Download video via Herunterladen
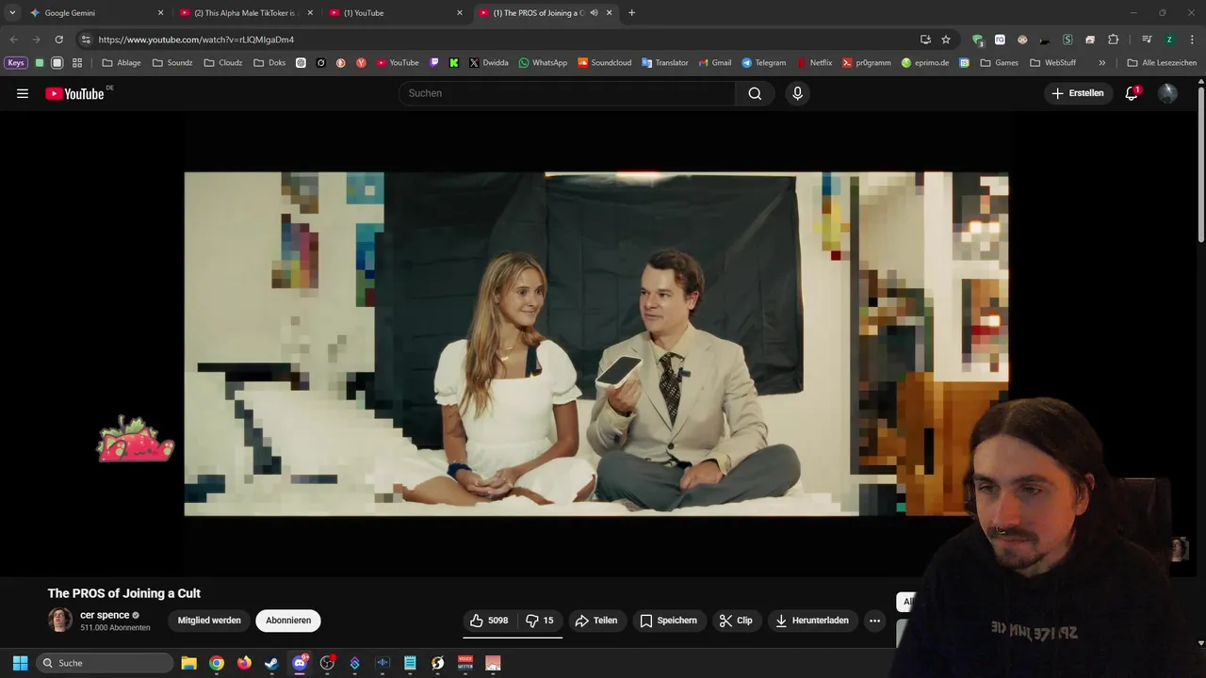The height and width of the screenshot is (678, 1206). coord(812,621)
